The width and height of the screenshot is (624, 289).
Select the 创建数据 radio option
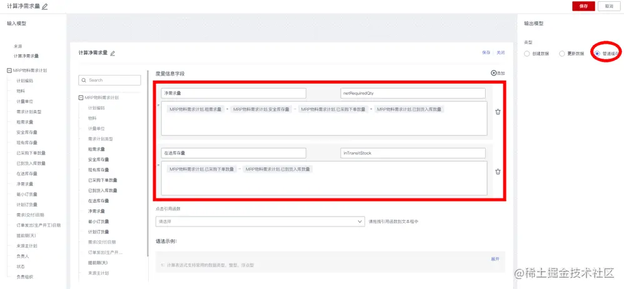point(527,53)
